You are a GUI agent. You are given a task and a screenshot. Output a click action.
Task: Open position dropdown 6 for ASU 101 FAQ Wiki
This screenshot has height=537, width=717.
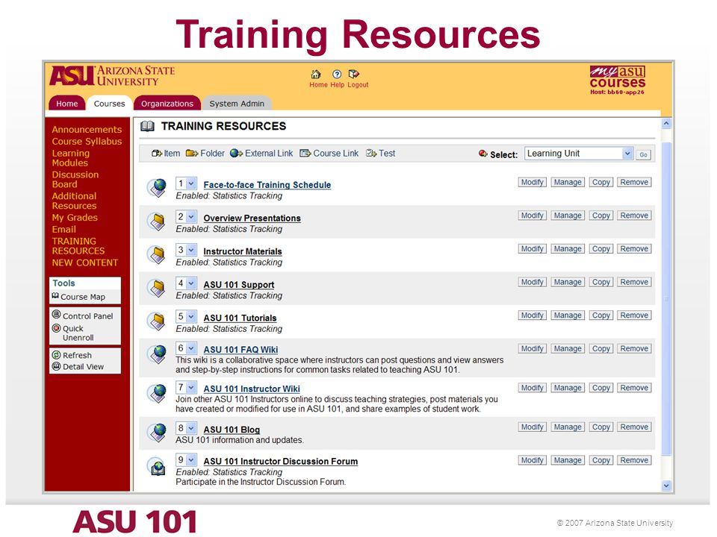point(186,348)
